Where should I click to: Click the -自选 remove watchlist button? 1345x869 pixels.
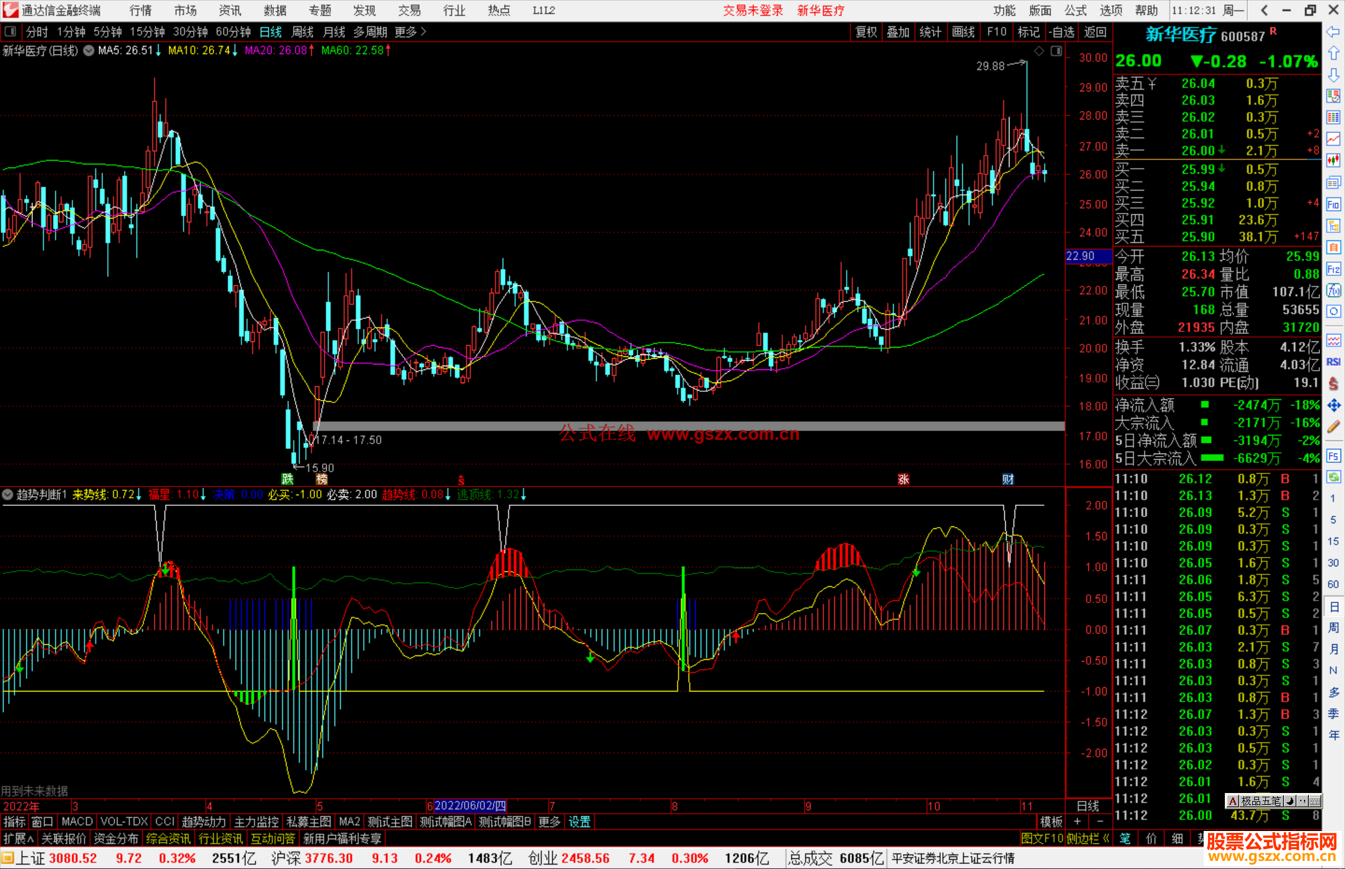point(1062,32)
